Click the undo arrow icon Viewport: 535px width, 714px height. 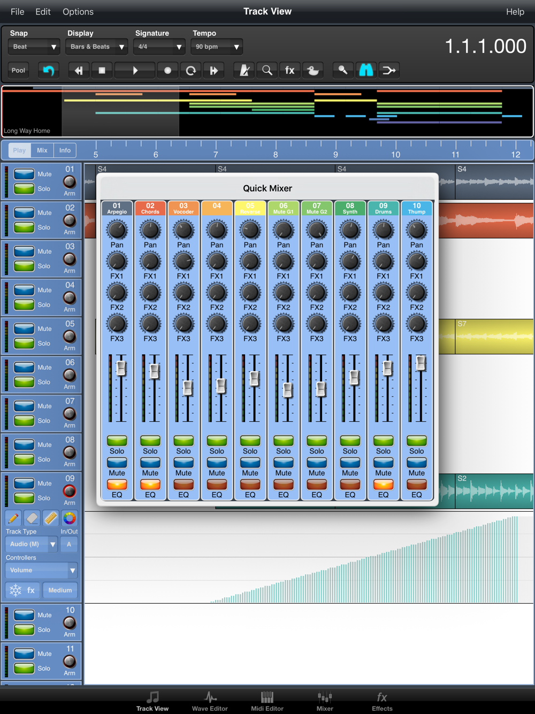pos(48,70)
